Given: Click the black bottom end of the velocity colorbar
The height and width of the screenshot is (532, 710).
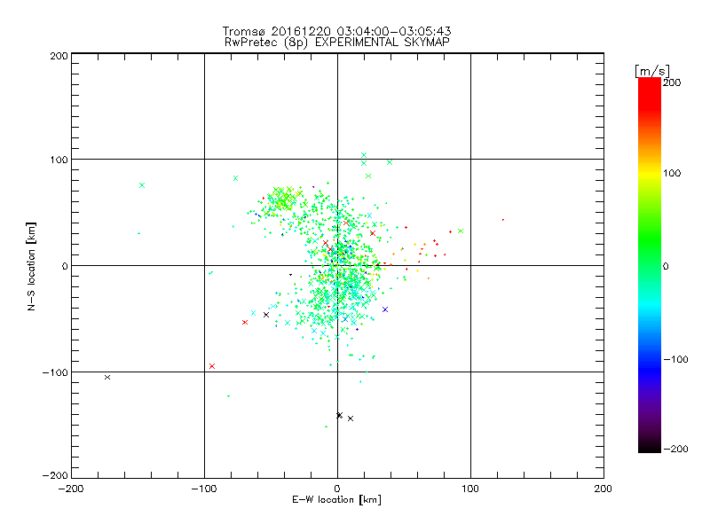Looking at the screenshot, I should click(x=650, y=448).
